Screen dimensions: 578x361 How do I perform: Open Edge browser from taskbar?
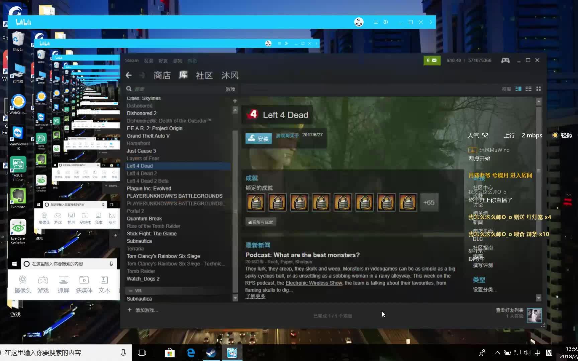(x=191, y=353)
